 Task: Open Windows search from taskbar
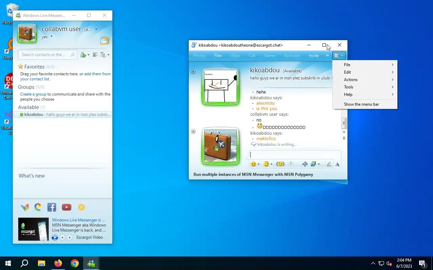(24, 263)
